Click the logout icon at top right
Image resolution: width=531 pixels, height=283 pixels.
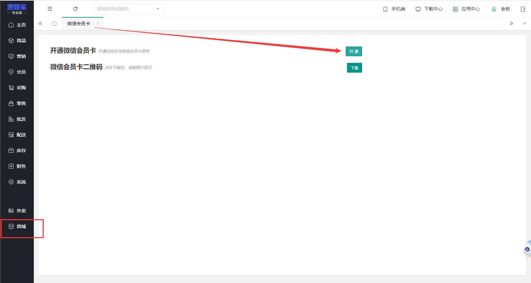tap(523, 9)
